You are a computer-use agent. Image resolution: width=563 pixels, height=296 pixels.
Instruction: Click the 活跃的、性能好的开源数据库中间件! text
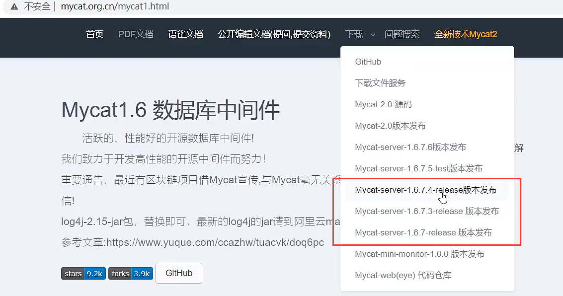(168, 138)
